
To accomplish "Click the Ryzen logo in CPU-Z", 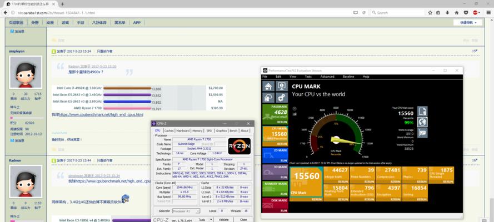I will [239, 146].
